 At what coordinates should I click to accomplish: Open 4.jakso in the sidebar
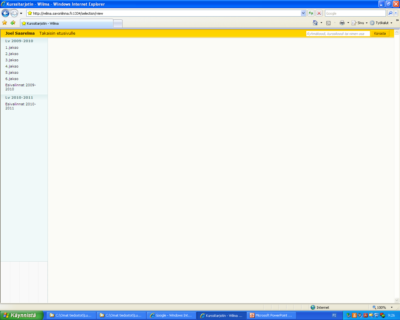point(12,66)
